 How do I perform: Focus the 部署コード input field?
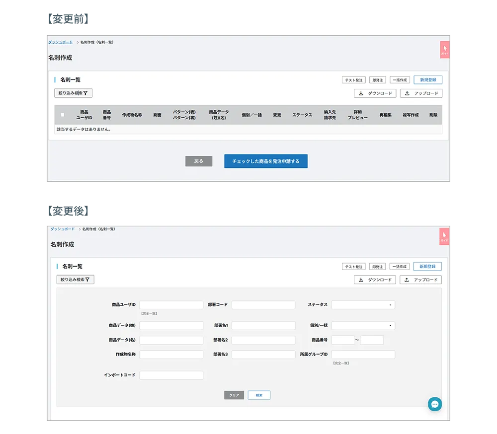click(x=263, y=305)
